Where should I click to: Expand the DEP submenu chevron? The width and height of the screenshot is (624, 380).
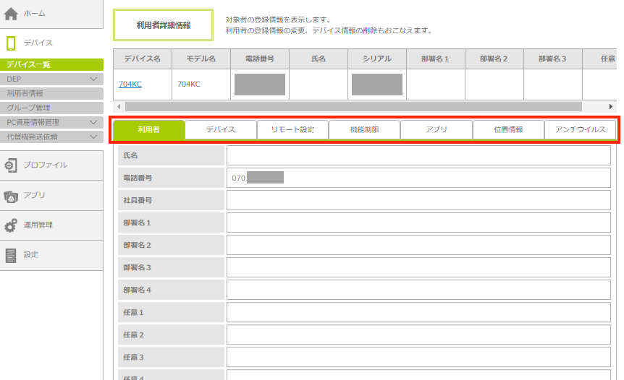(93, 79)
